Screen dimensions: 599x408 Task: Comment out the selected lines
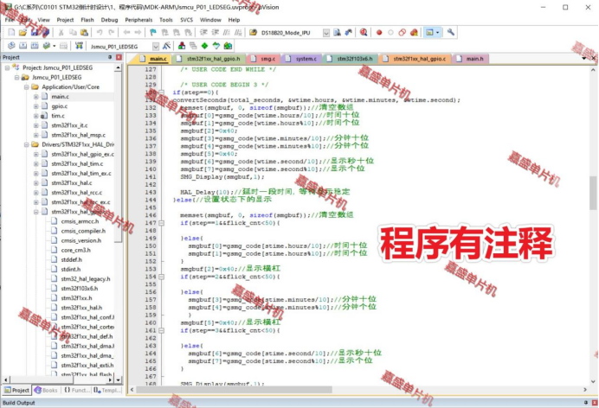point(227,33)
